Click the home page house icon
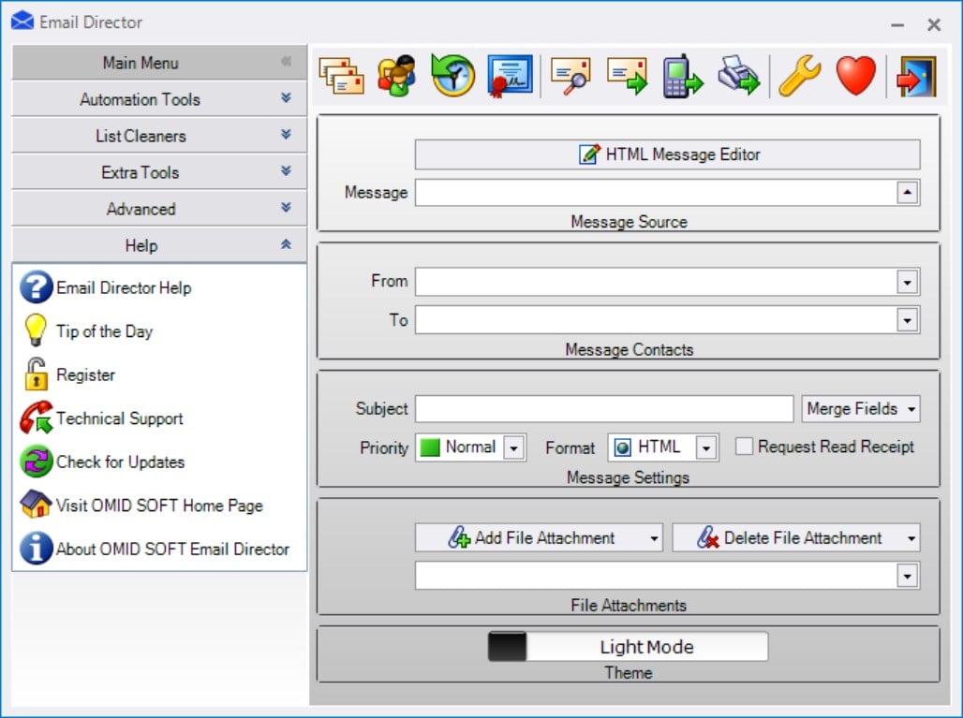 coord(37,504)
